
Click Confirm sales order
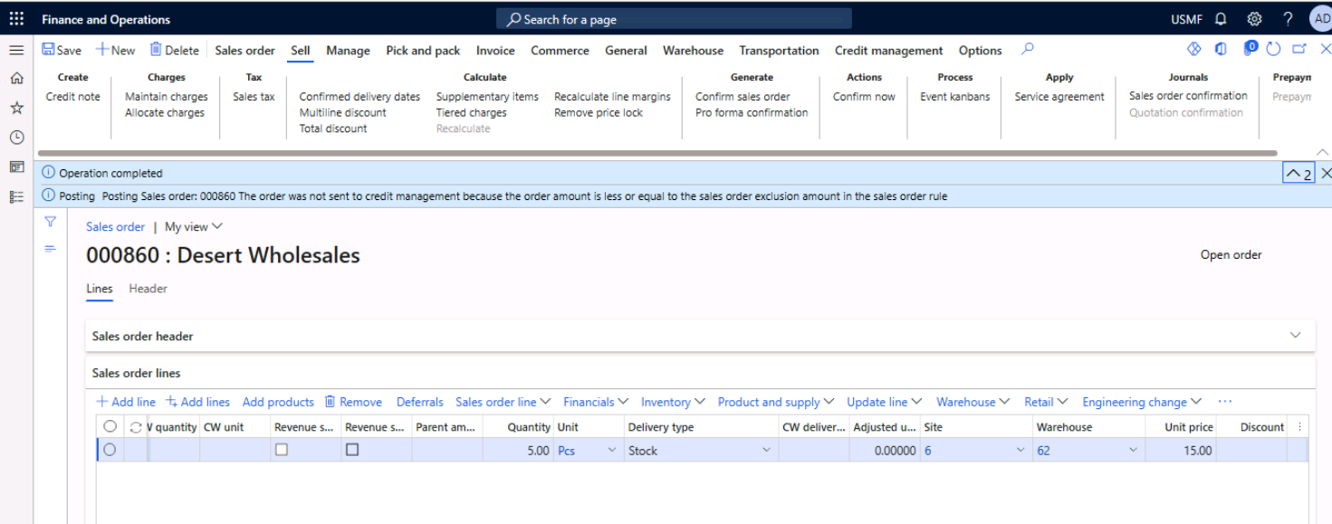[x=744, y=97]
